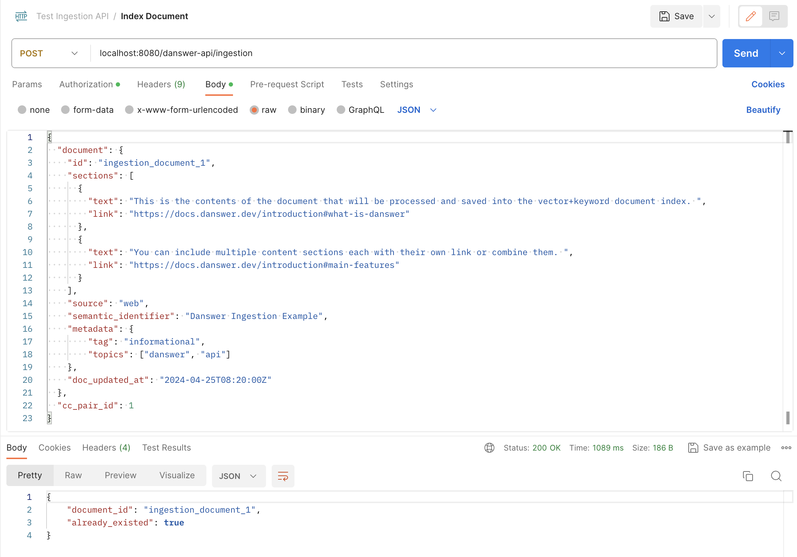Open the Test Results response tab
797x557 pixels.
pos(167,448)
